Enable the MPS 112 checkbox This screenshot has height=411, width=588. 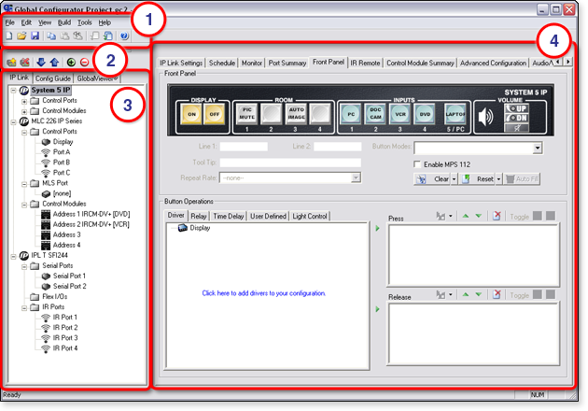[x=418, y=164]
